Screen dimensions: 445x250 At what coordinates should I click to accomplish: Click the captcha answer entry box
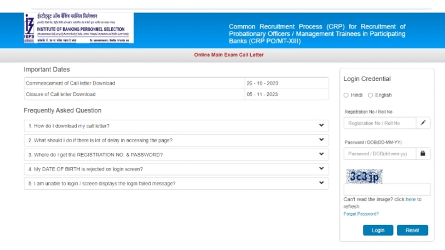click(x=387, y=189)
